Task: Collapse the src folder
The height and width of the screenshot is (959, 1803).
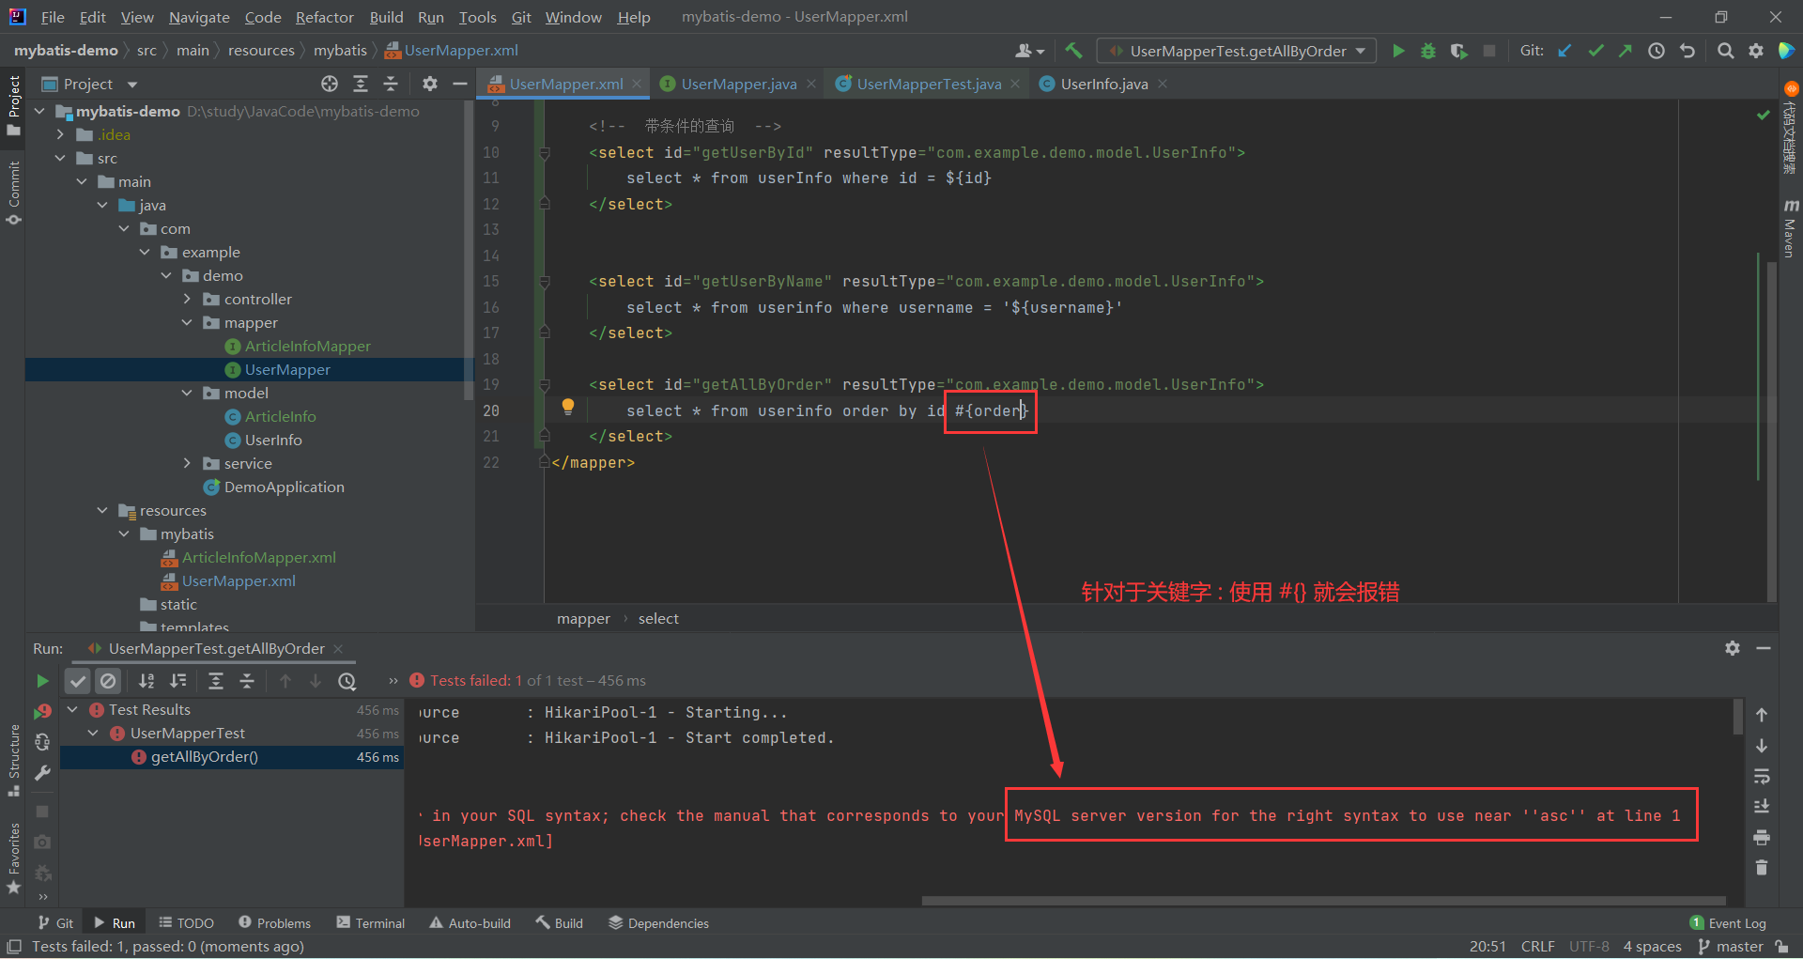Action: pyautogui.click(x=60, y=158)
